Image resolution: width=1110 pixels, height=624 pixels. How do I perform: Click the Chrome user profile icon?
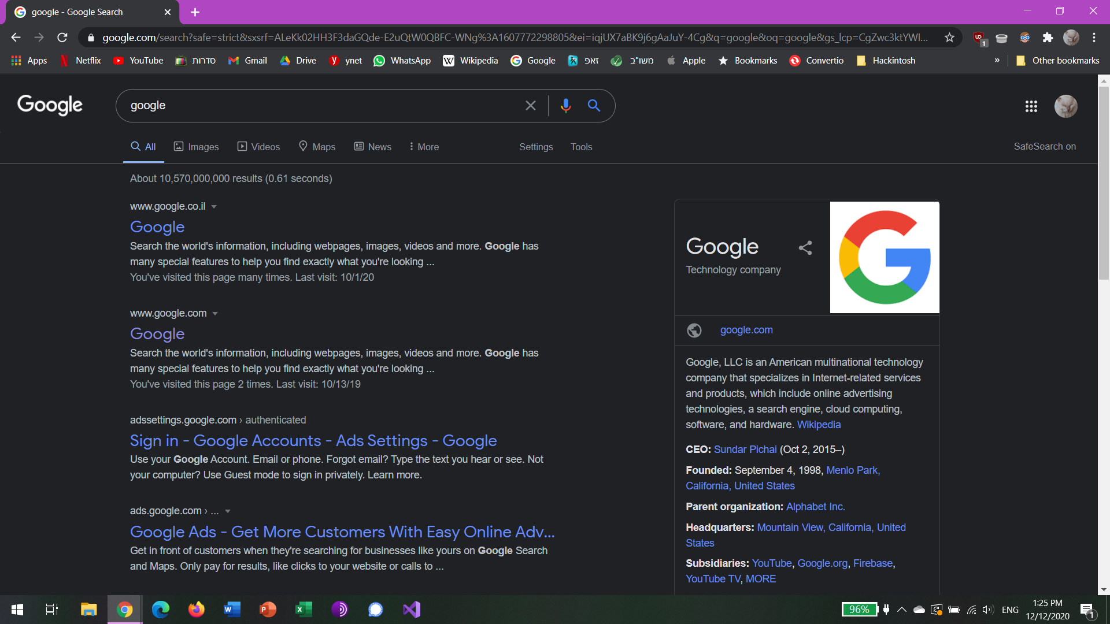(x=1071, y=36)
